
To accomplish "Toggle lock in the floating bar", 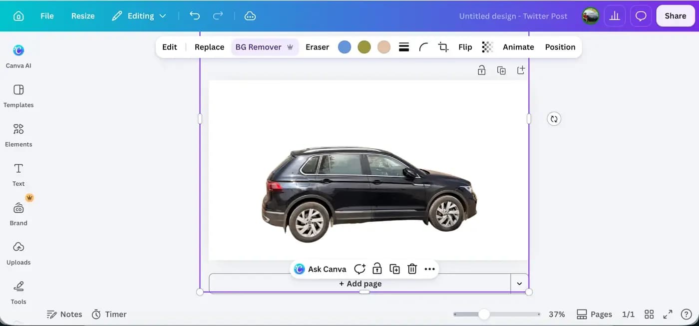I will click(377, 269).
